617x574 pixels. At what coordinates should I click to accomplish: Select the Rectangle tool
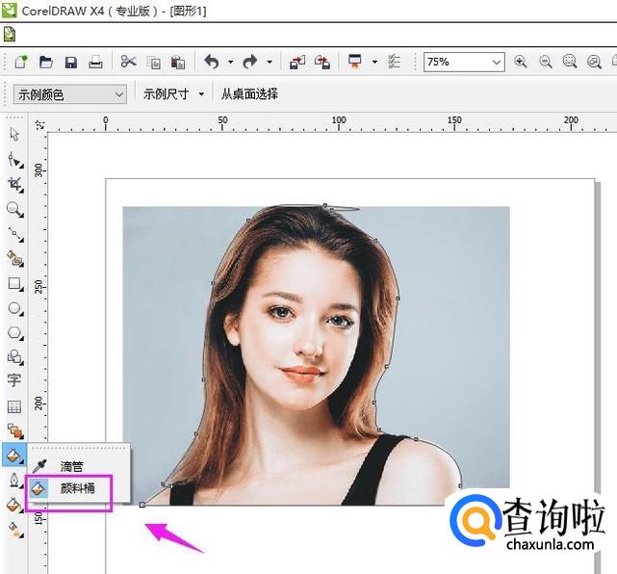14,284
